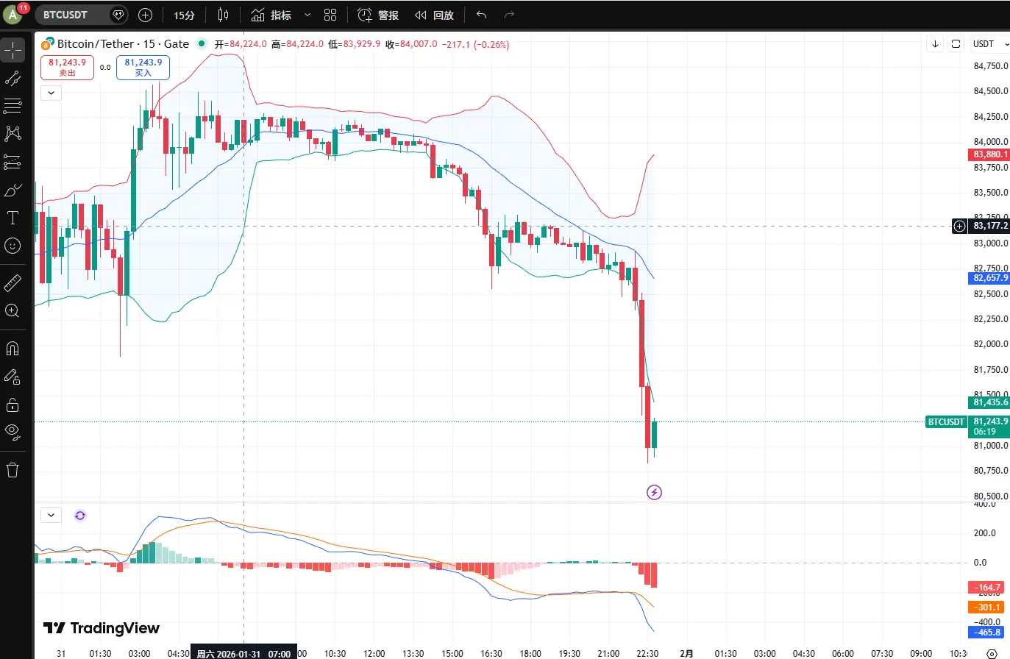The width and height of the screenshot is (1010, 659).
Task: Click the red 卖出 sell button
Action: coord(68,67)
